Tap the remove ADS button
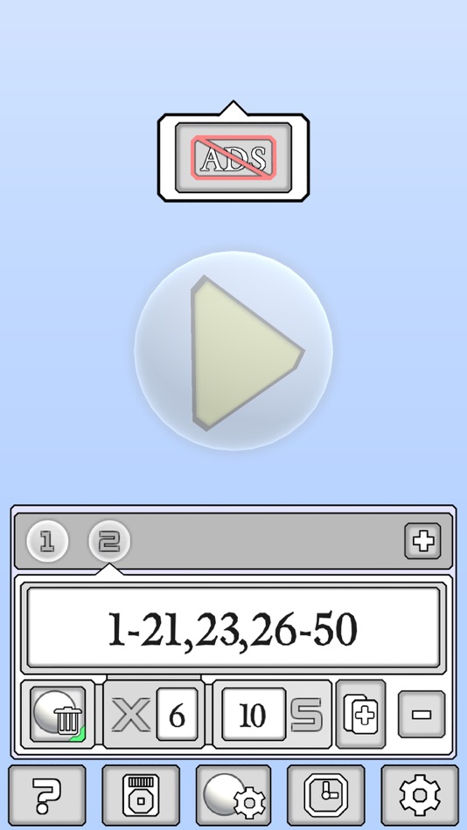Image resolution: width=467 pixels, height=830 pixels. click(233, 158)
